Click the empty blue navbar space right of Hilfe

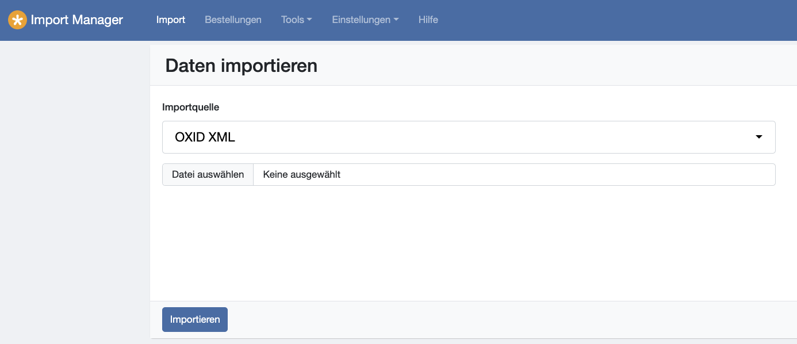pos(615,20)
